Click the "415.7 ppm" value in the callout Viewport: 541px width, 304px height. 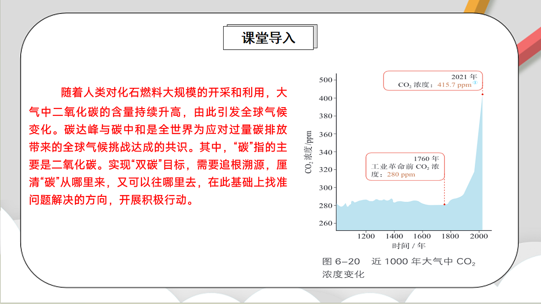(454, 85)
